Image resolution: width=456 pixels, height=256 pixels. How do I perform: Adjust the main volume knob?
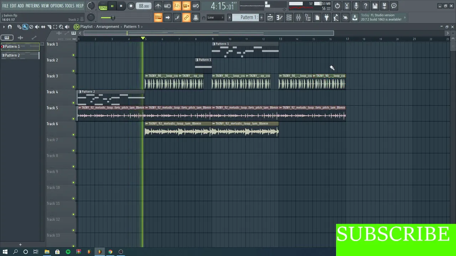tap(91, 6)
